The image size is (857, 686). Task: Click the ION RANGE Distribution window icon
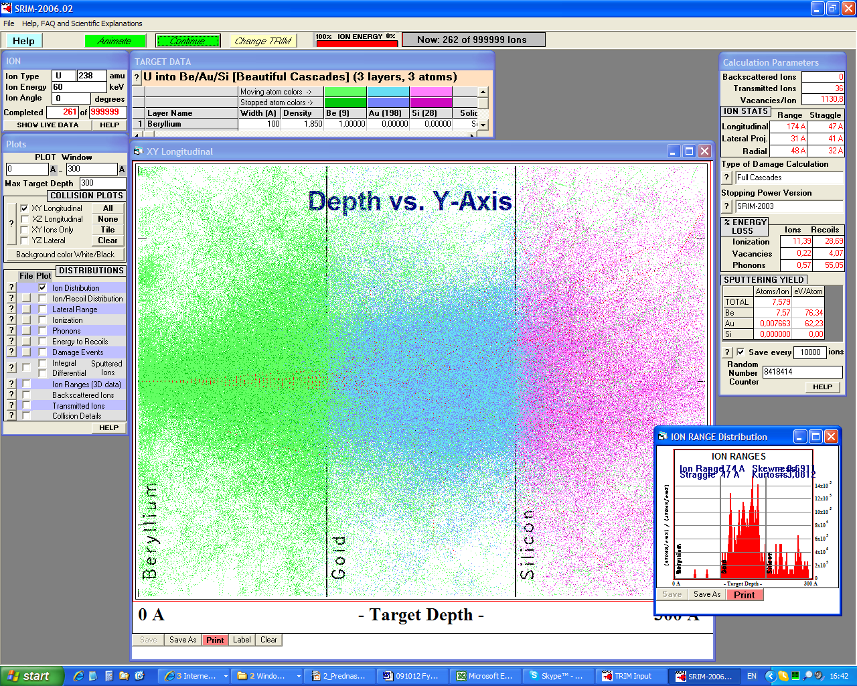(x=663, y=437)
